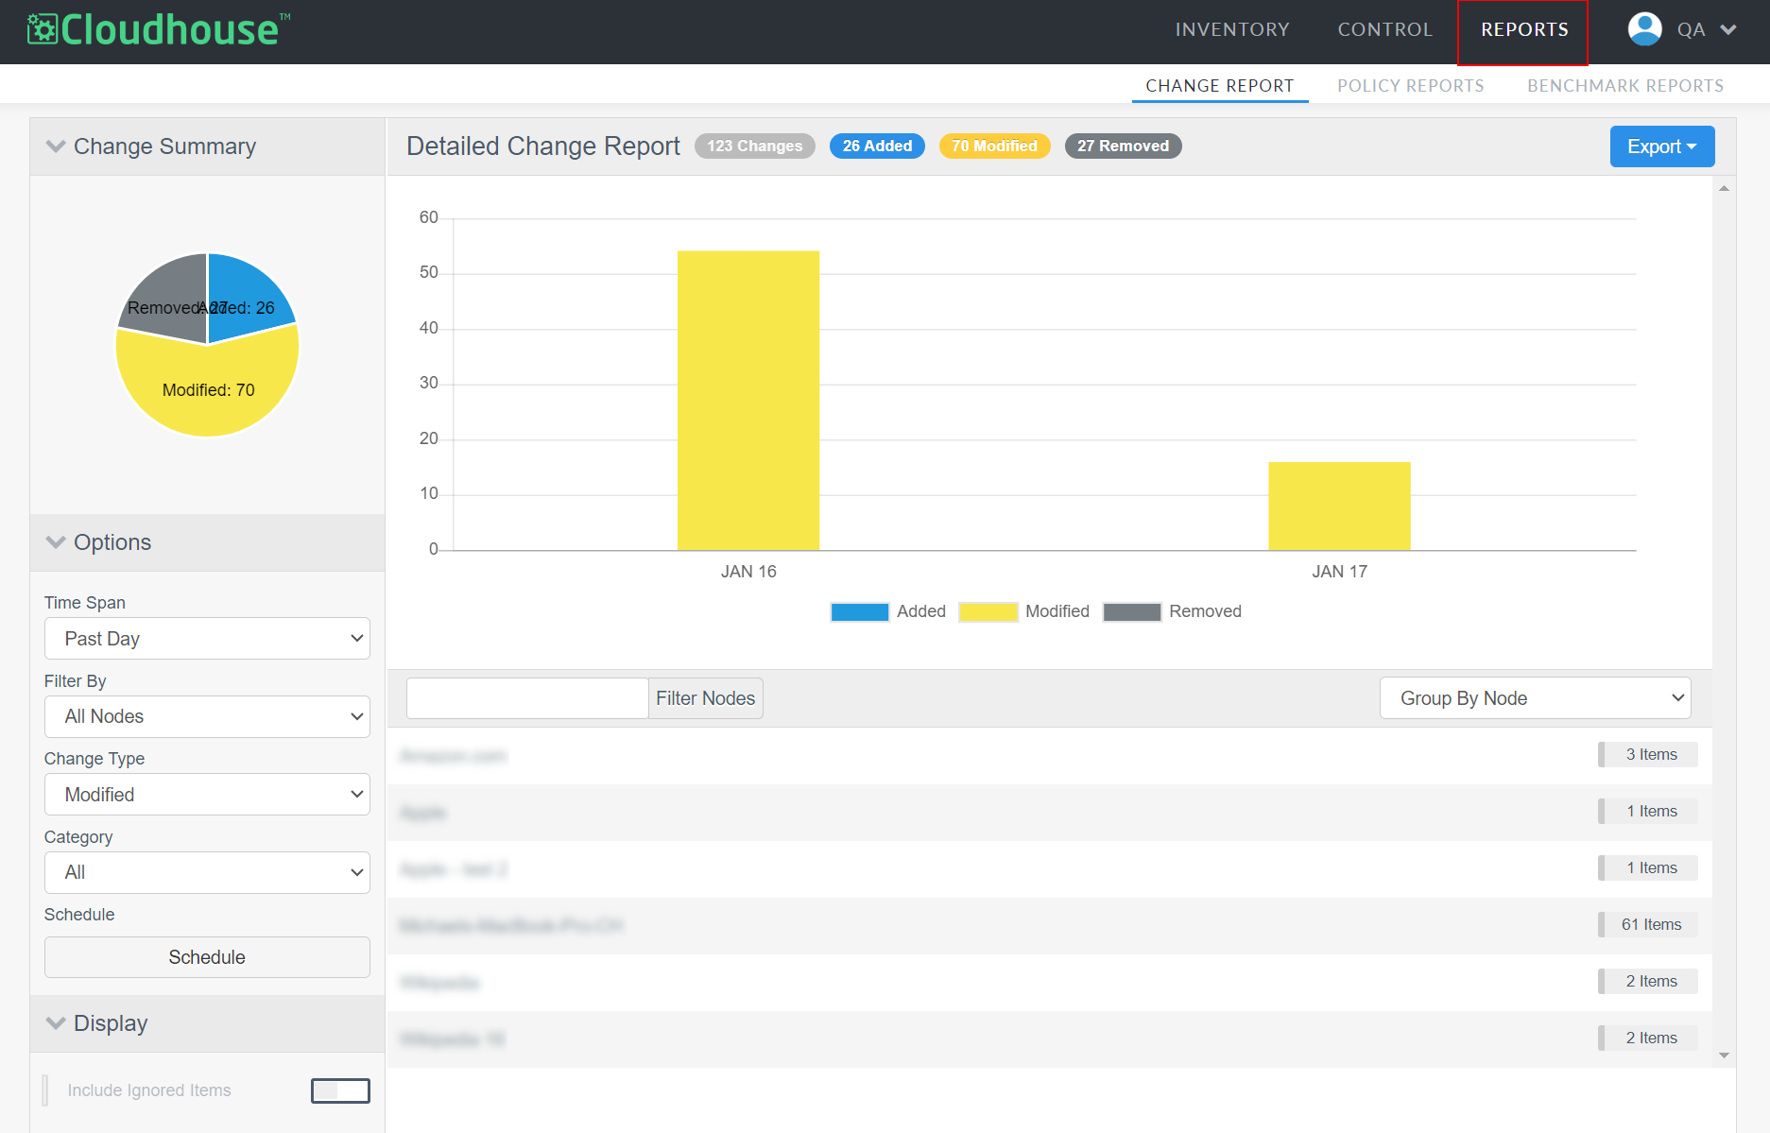The width and height of the screenshot is (1770, 1133).
Task: Click the Filter Nodes text input
Action: (x=527, y=698)
